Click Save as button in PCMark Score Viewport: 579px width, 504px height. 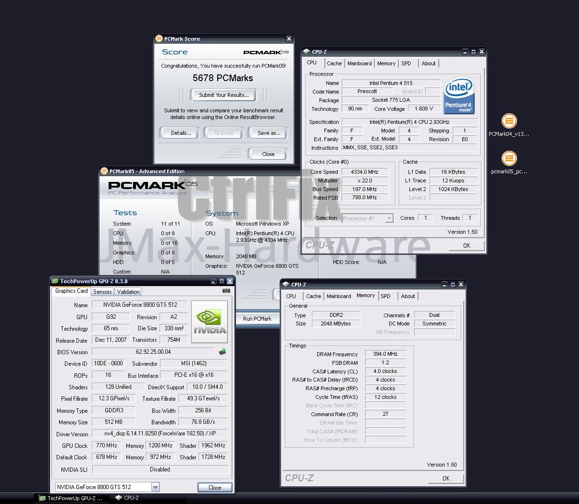coord(269,133)
